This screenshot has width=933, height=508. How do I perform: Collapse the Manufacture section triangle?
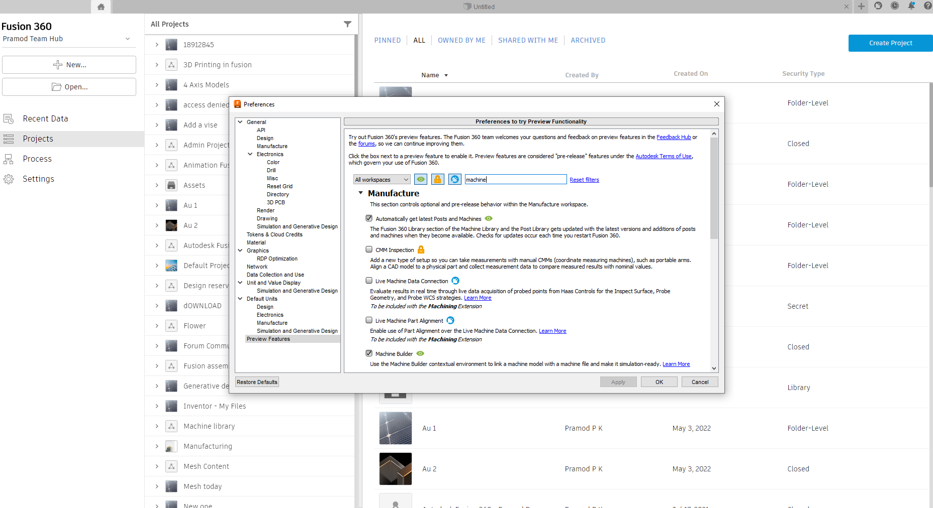click(360, 193)
